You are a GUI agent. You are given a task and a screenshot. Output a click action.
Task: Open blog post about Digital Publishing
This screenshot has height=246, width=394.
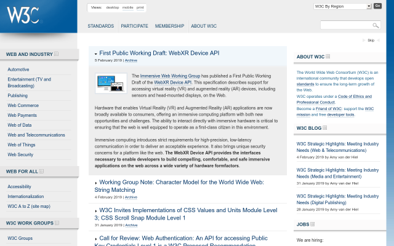coord(337,199)
